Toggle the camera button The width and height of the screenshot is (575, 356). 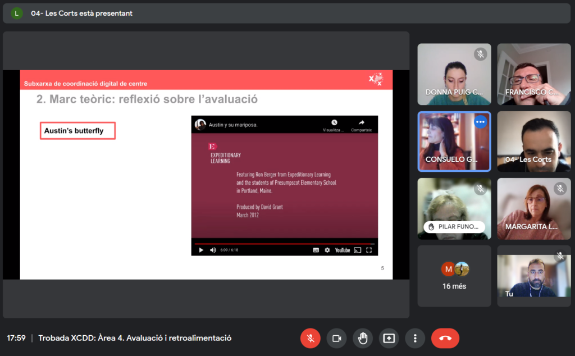click(x=337, y=338)
